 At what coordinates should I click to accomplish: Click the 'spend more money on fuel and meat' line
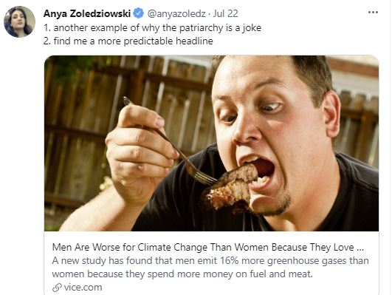(230, 274)
